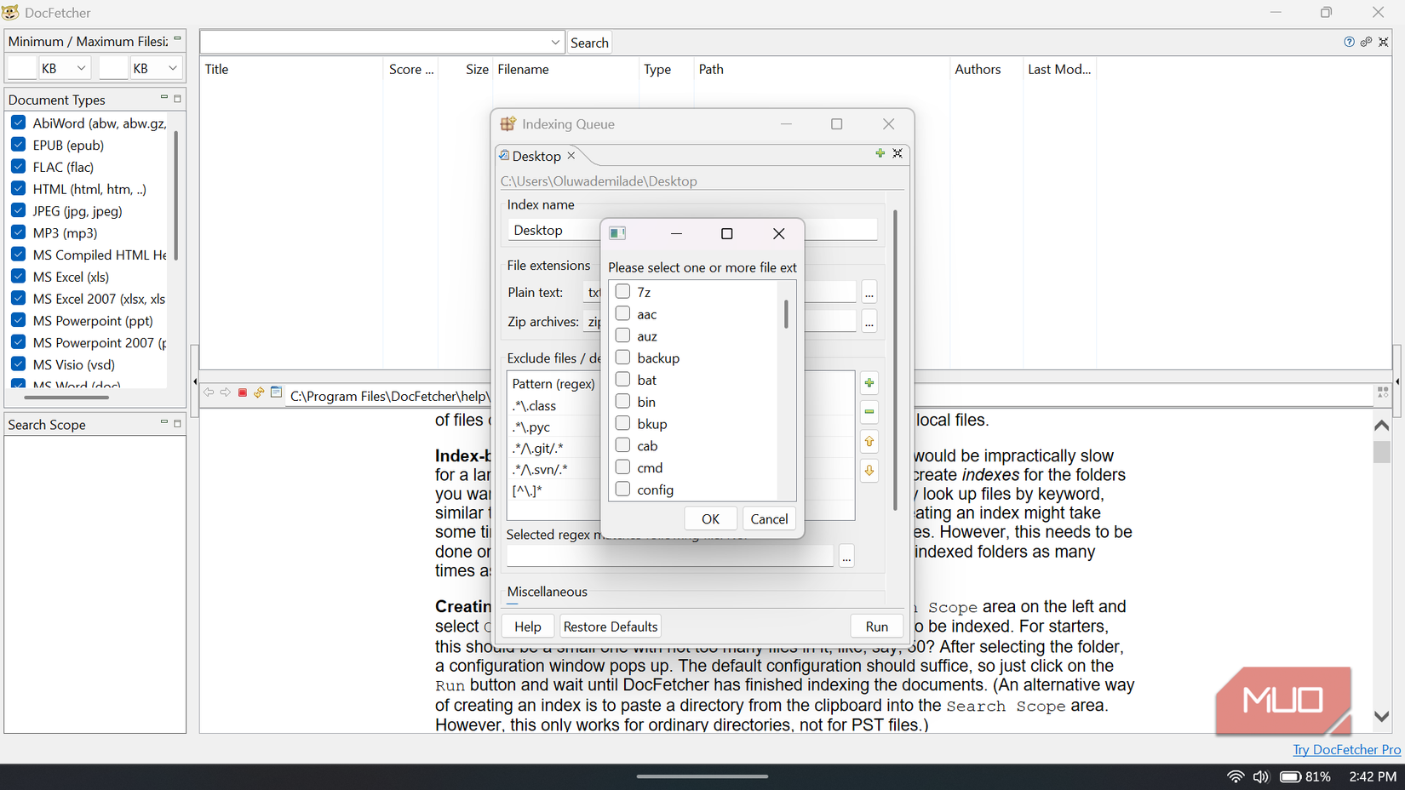This screenshot has height=790, width=1405.
Task: Click the shapes icon at preview bar's right end
Action: (x=1383, y=392)
